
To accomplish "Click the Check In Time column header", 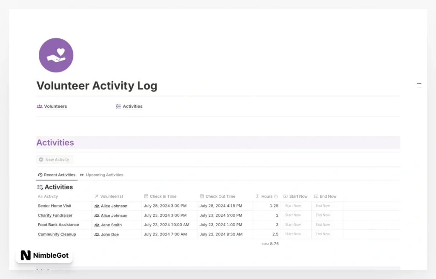I will pyautogui.click(x=160, y=196).
